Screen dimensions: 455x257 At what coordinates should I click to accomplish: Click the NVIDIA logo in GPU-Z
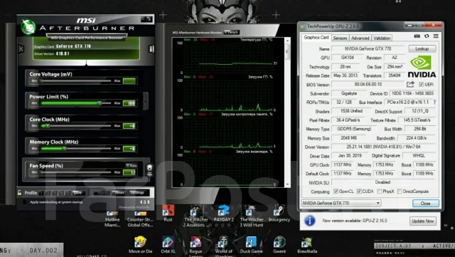pos(422,67)
